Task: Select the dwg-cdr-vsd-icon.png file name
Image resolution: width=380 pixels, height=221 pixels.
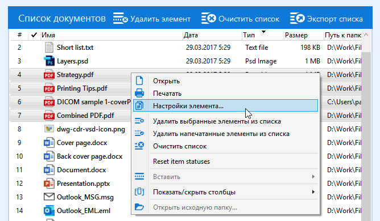Action: point(91,129)
